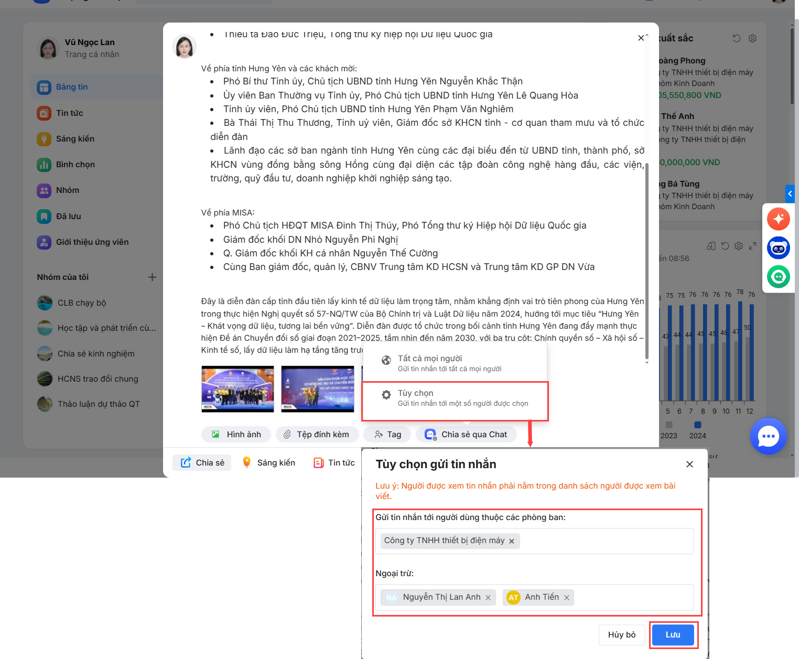Click the CLB chạy bộ group avatar
Screen dimensions: 799x659
[45, 303]
